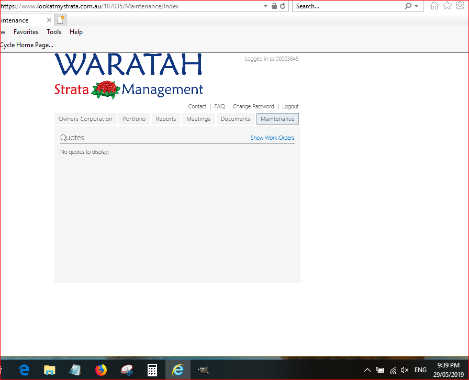This screenshot has width=469, height=380.
Task: Click the Change Password link
Action: pyautogui.click(x=253, y=106)
